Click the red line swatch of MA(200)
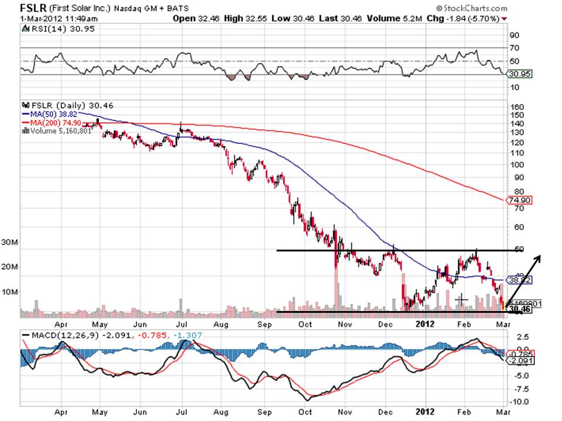The width and height of the screenshot is (562, 421). coord(26,123)
